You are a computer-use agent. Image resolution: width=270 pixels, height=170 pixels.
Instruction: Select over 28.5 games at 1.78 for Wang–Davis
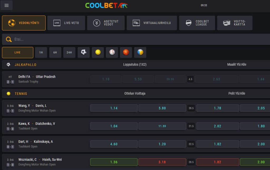pyautogui.click(x=218, y=108)
